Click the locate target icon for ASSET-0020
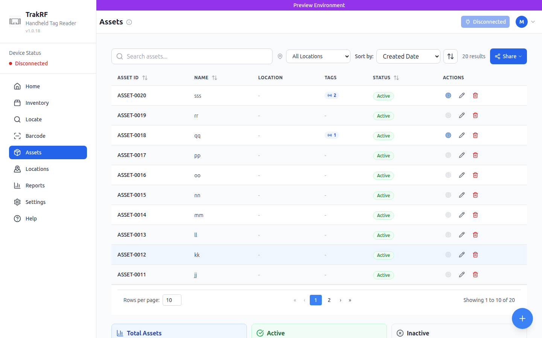Screen dimensions: 542x338 [448, 95]
